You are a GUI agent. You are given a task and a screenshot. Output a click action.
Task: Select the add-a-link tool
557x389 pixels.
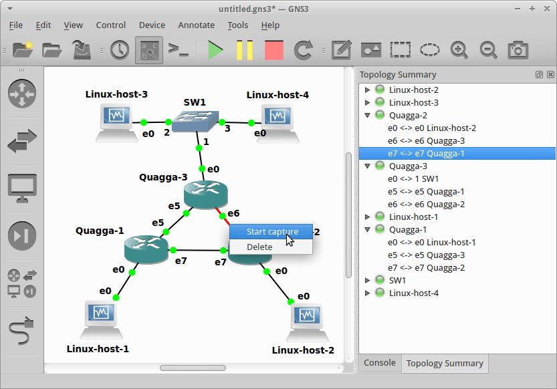tap(21, 328)
